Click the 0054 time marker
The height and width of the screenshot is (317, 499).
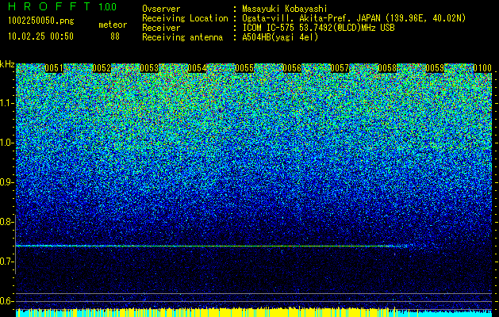tap(197, 68)
